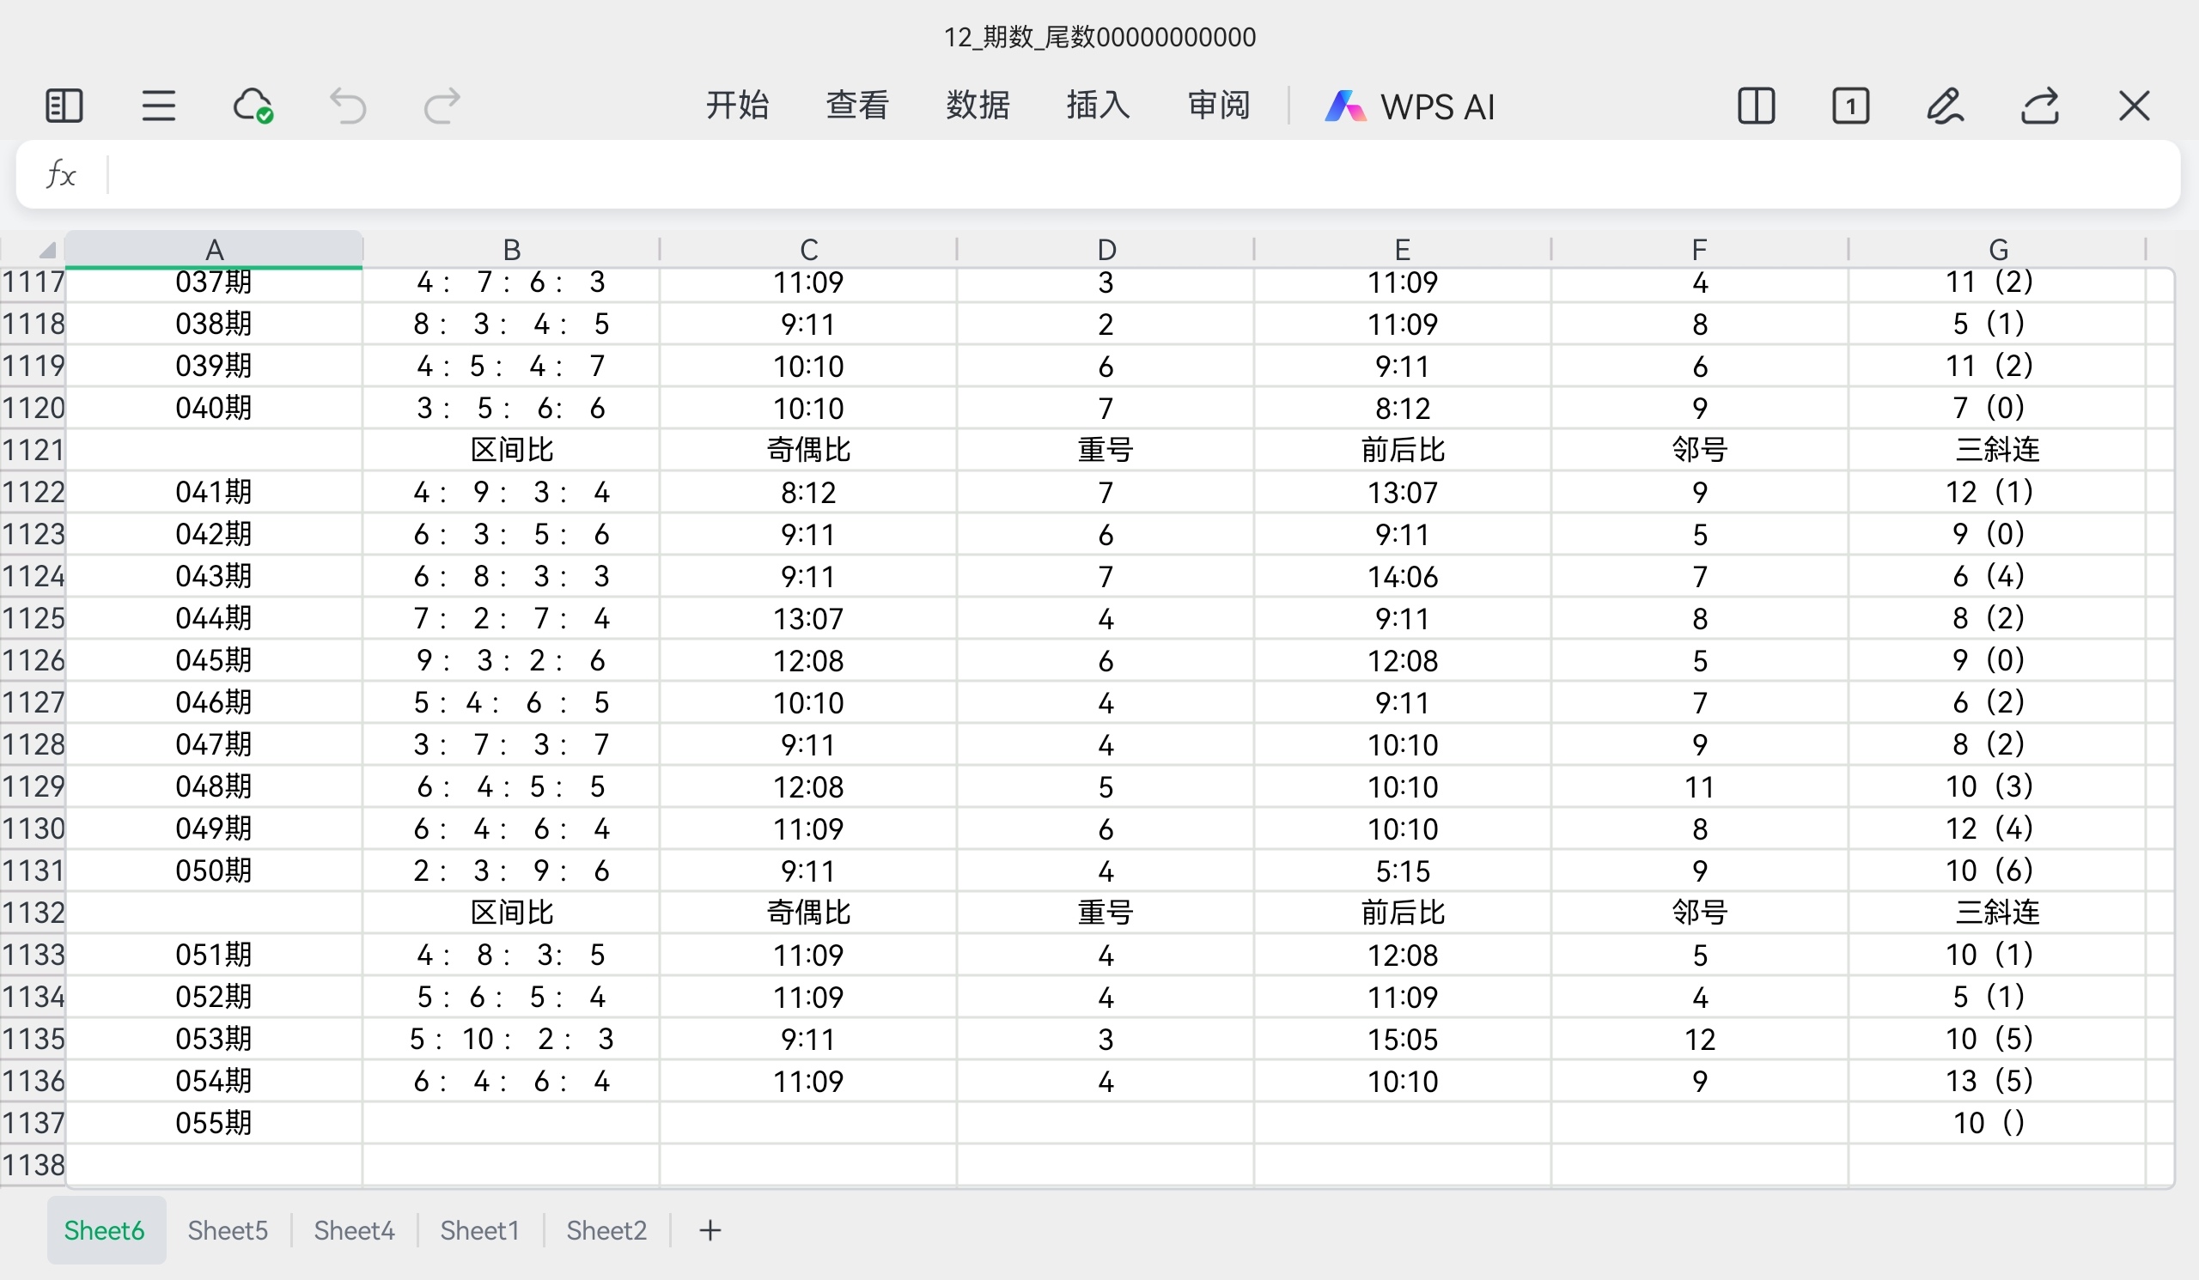Open the sidebar panel view icon
The height and width of the screenshot is (1280, 2199).
coord(64,106)
